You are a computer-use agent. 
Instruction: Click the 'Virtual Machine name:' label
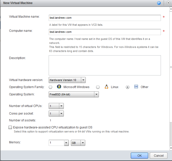pos(24,17)
